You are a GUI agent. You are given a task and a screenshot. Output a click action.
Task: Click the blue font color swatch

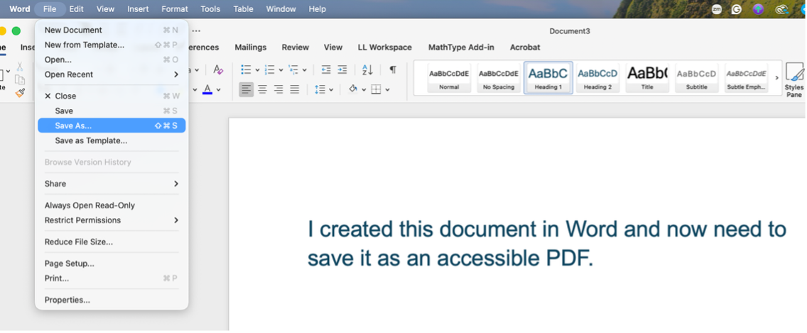coord(207,89)
